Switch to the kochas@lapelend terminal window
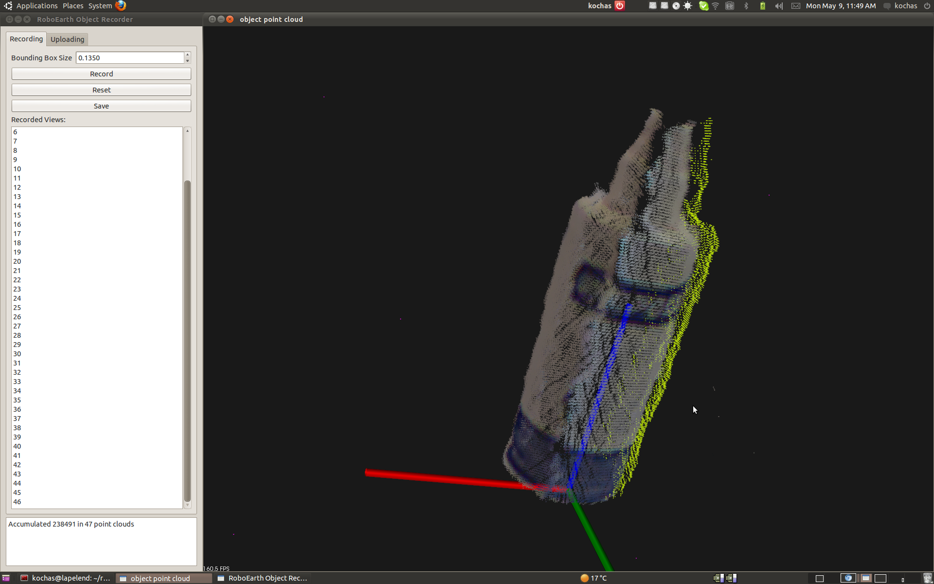The height and width of the screenshot is (584, 934). (65, 578)
